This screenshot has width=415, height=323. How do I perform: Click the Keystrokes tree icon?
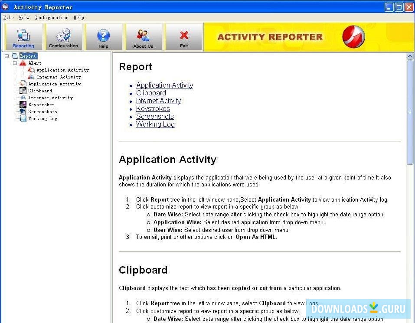pyautogui.click(x=23, y=104)
